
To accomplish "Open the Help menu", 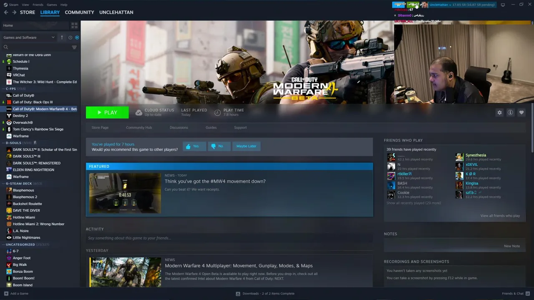I will [x=64, y=5].
